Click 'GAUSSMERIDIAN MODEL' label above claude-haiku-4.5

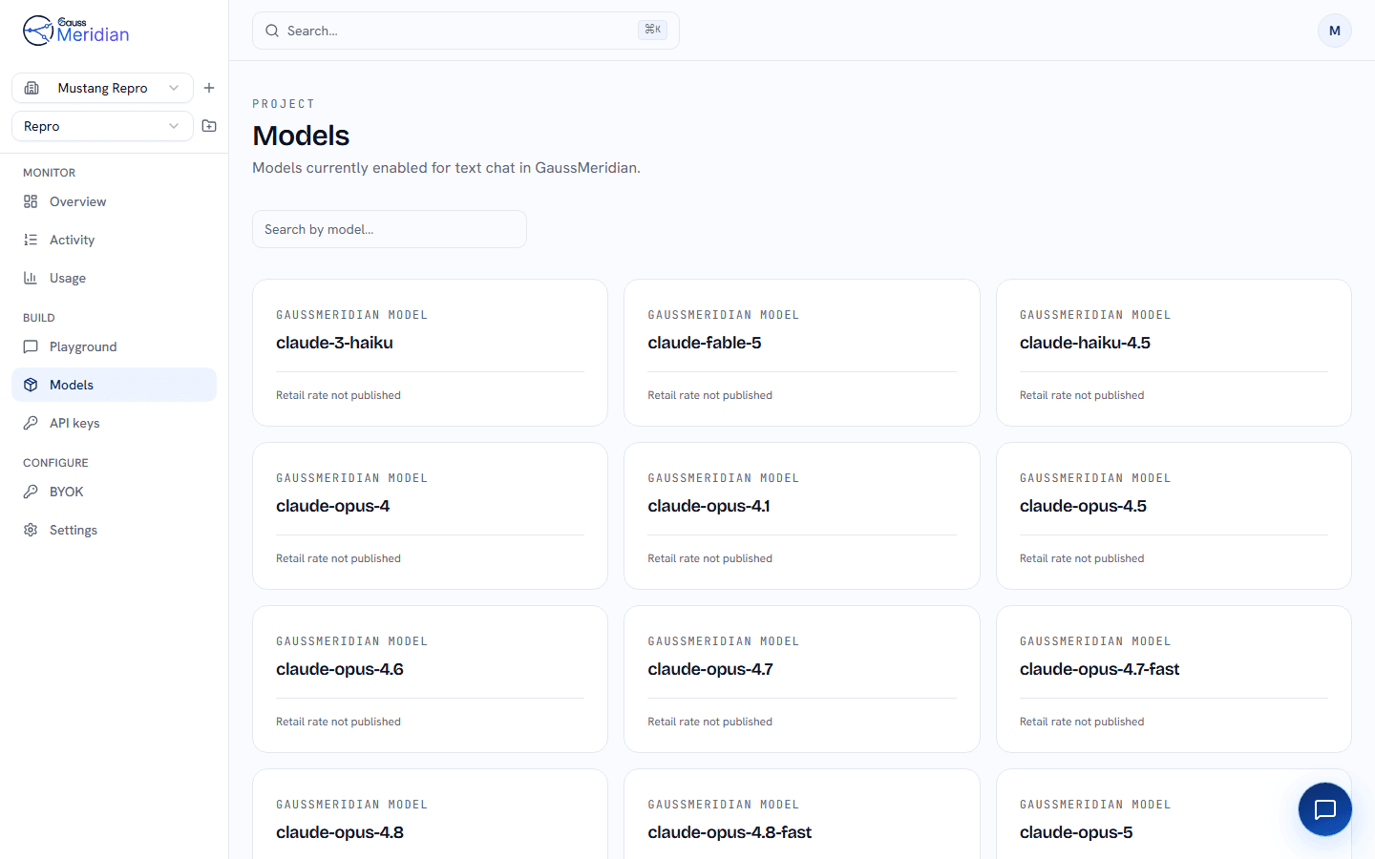tap(1095, 315)
